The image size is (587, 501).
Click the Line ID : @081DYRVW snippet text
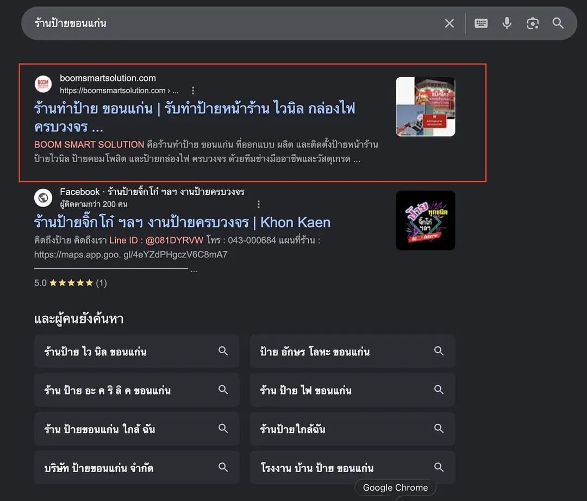[x=156, y=240]
